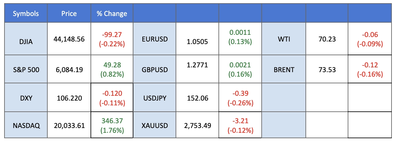Select the DXY symbol cell
Image resolution: width=396 pixels, height=143 pixels.
point(26,98)
